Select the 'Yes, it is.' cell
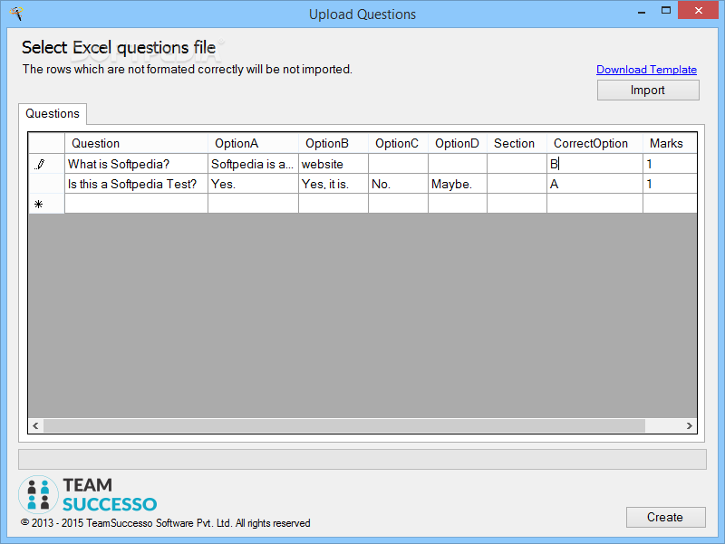 [x=333, y=184]
